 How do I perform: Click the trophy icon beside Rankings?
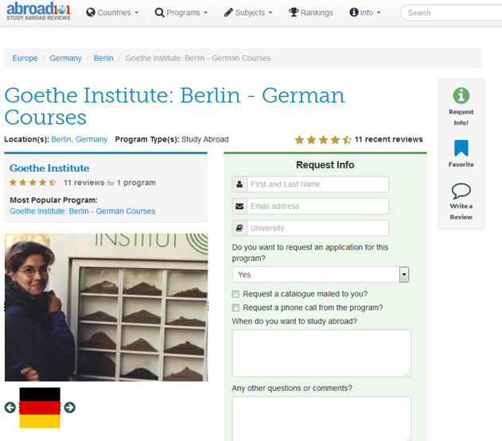(x=294, y=12)
